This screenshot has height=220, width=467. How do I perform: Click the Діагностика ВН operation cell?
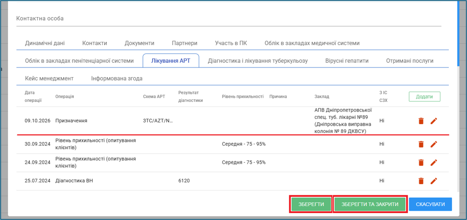[74, 180]
